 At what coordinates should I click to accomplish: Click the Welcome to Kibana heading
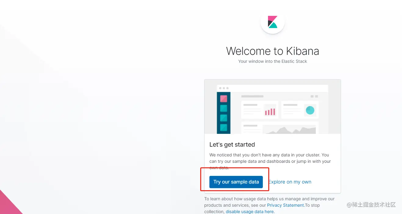click(x=272, y=51)
